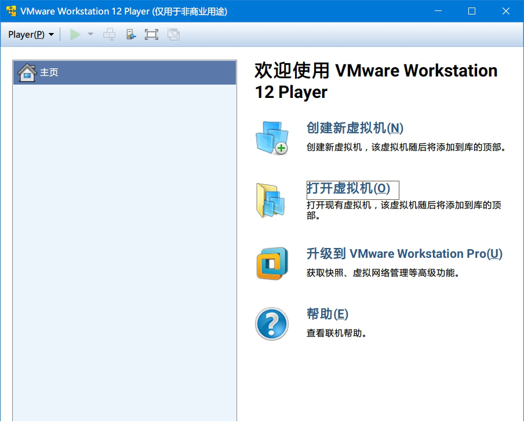Click the blue question mark help icon
524x438 pixels.
click(x=272, y=324)
